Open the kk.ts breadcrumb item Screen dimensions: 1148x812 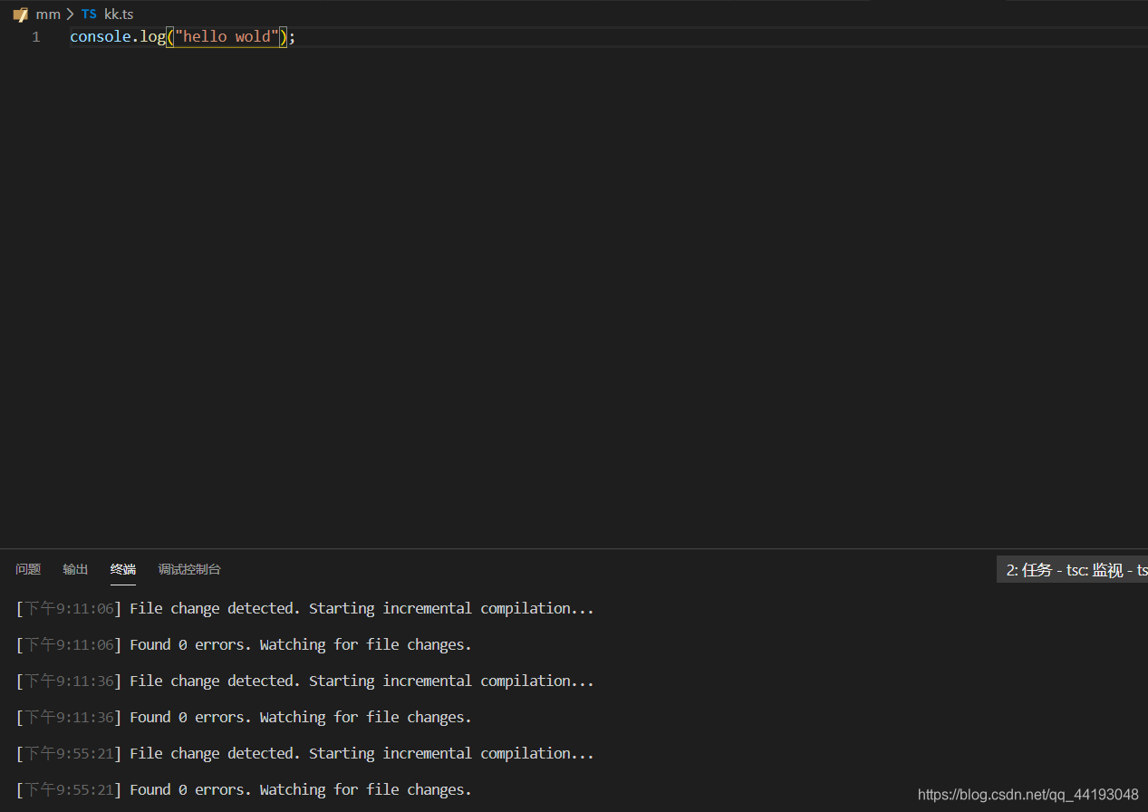click(x=119, y=14)
